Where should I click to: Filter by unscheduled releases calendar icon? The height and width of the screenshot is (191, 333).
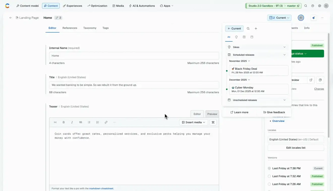coord(252,37)
